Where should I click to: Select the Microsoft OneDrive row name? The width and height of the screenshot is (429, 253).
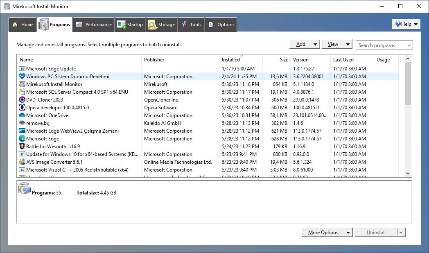point(47,115)
